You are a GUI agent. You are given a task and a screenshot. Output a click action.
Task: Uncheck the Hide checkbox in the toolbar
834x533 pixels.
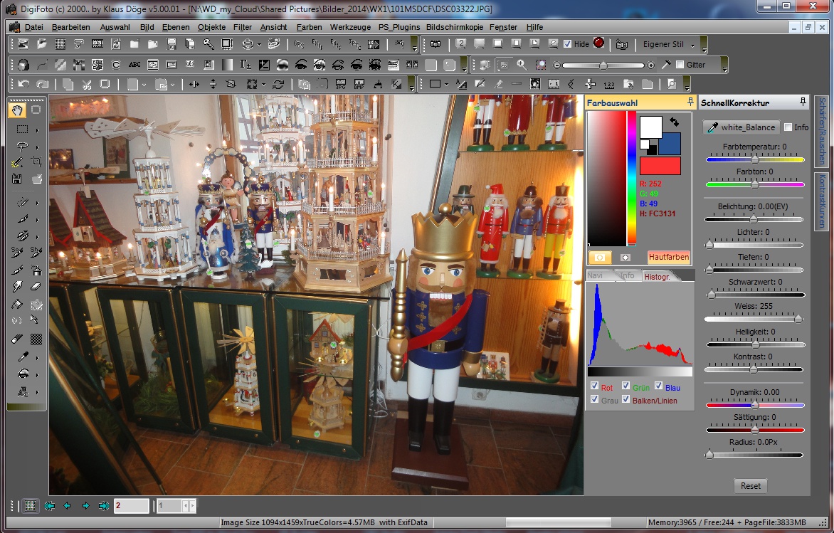(x=567, y=44)
